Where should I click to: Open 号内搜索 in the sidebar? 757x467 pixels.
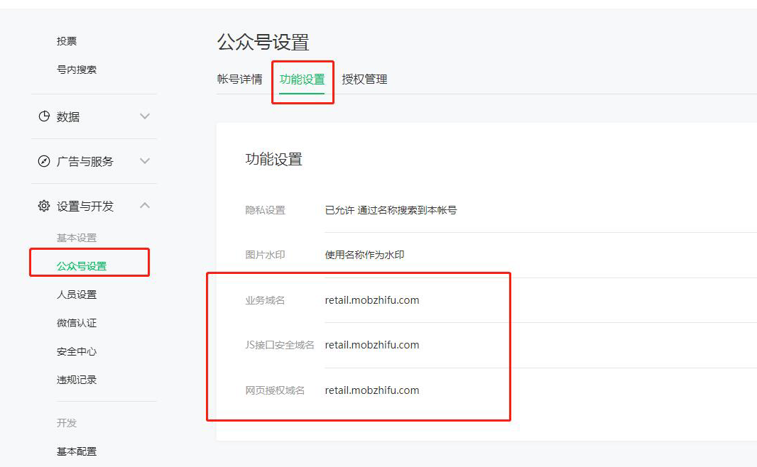[77, 70]
